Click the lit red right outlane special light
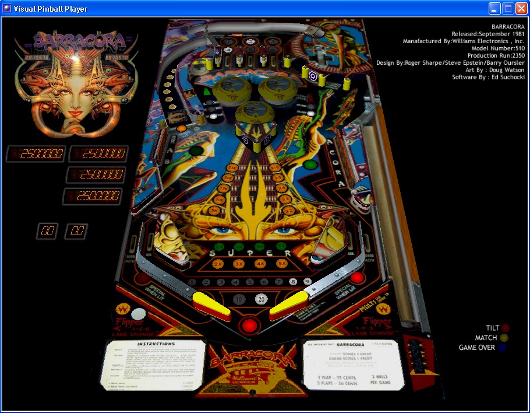Image resolution: width=530 pixels, height=413 pixels. [x=356, y=278]
